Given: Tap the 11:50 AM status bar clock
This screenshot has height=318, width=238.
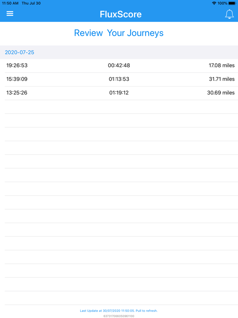Looking at the screenshot, I should (10, 3).
